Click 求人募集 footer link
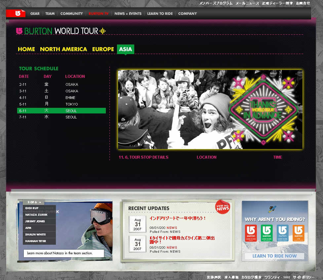Screen dimensions: 323x280 [x=231, y=277]
